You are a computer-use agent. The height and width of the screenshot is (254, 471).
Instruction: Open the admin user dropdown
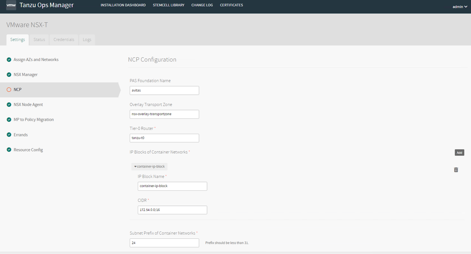[x=460, y=7]
